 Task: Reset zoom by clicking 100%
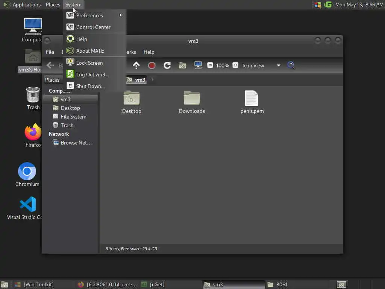tap(223, 65)
